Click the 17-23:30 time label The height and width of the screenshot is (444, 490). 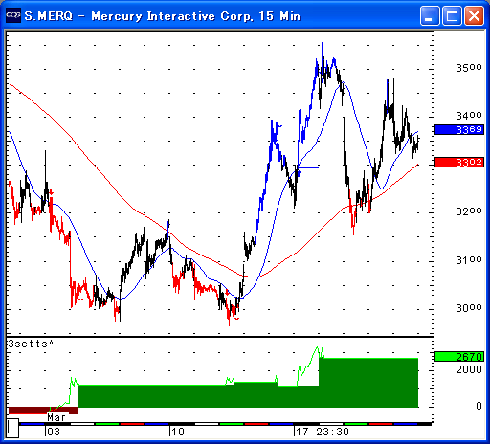pos(322,432)
